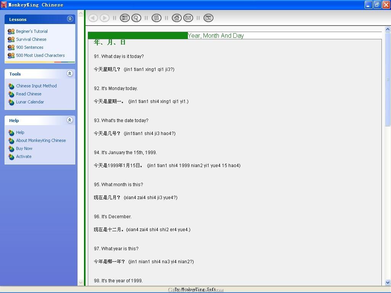Click sentence '98. It's the year of 1999.'
Viewport: 391px width, 293px height.
click(118, 281)
